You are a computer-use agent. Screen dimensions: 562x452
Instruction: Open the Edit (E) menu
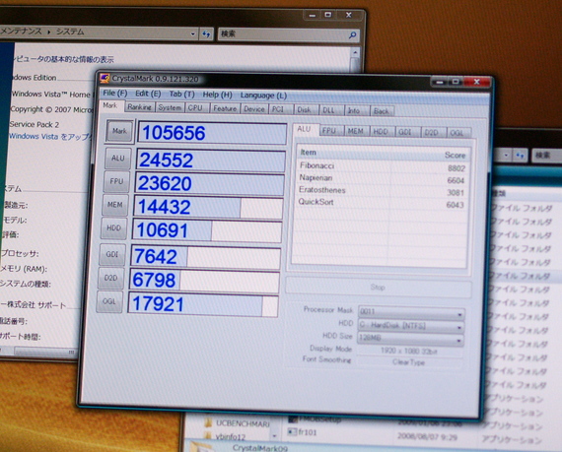(148, 94)
